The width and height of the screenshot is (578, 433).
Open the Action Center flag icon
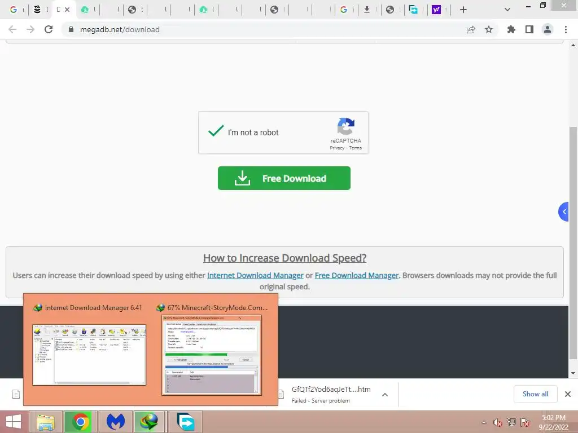click(x=525, y=422)
